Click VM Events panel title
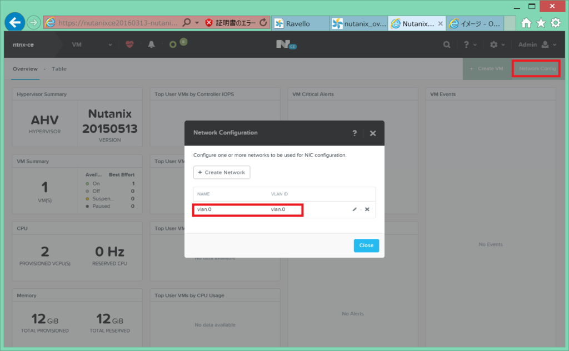 [x=443, y=94]
